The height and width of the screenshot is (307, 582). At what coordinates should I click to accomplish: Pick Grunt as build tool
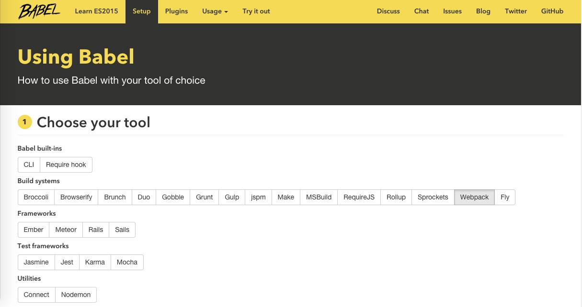point(205,197)
